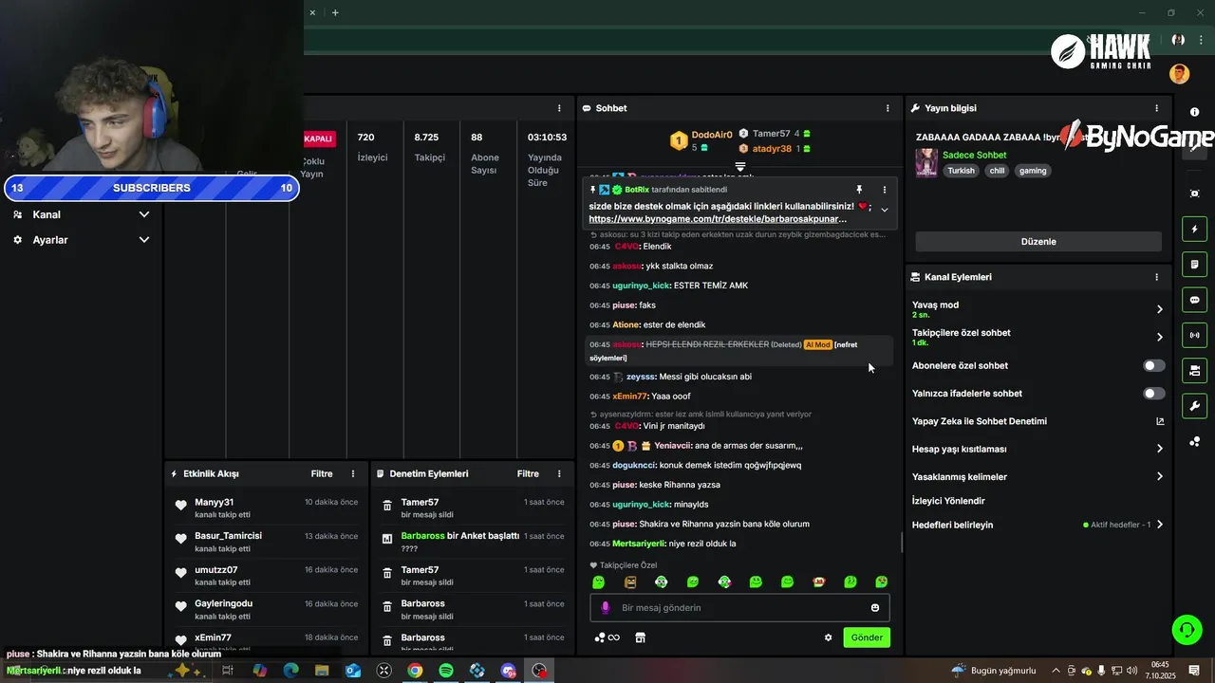Open three-dot menu of pinned message

[885, 190]
